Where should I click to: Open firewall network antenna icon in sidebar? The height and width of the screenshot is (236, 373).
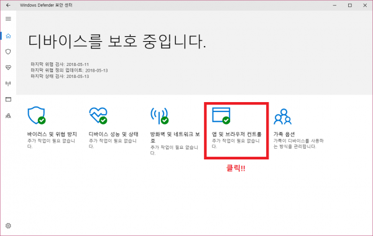pyautogui.click(x=8, y=83)
